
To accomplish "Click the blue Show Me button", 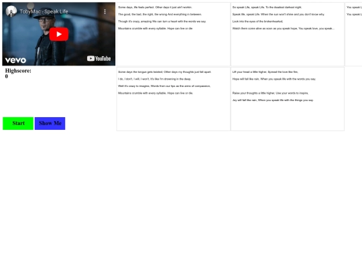I will 50,123.
